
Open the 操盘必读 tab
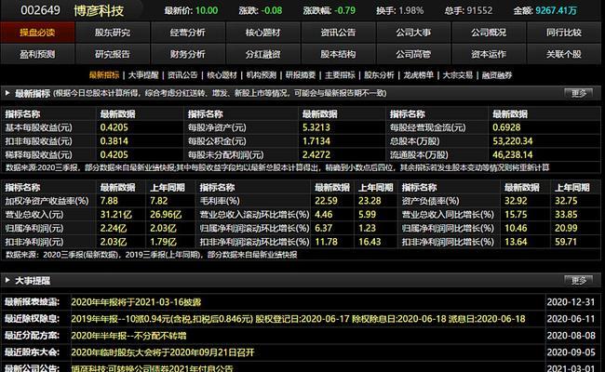[37, 33]
